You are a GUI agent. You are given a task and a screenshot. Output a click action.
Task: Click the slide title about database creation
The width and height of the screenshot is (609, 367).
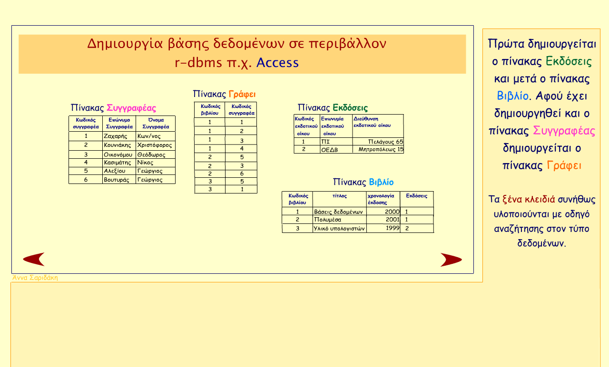pyautogui.click(x=237, y=53)
